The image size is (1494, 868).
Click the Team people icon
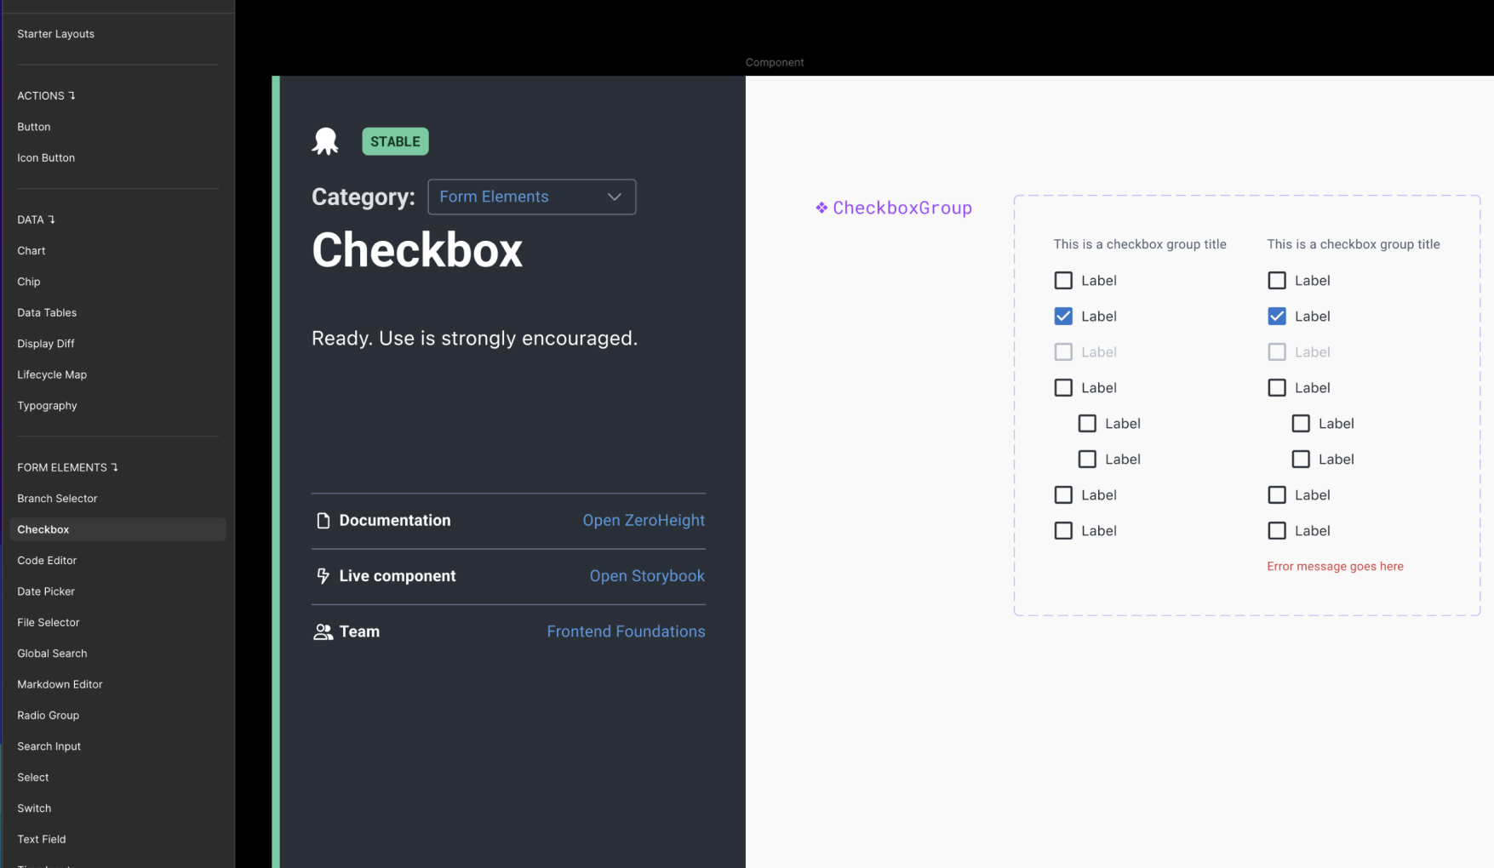323,631
